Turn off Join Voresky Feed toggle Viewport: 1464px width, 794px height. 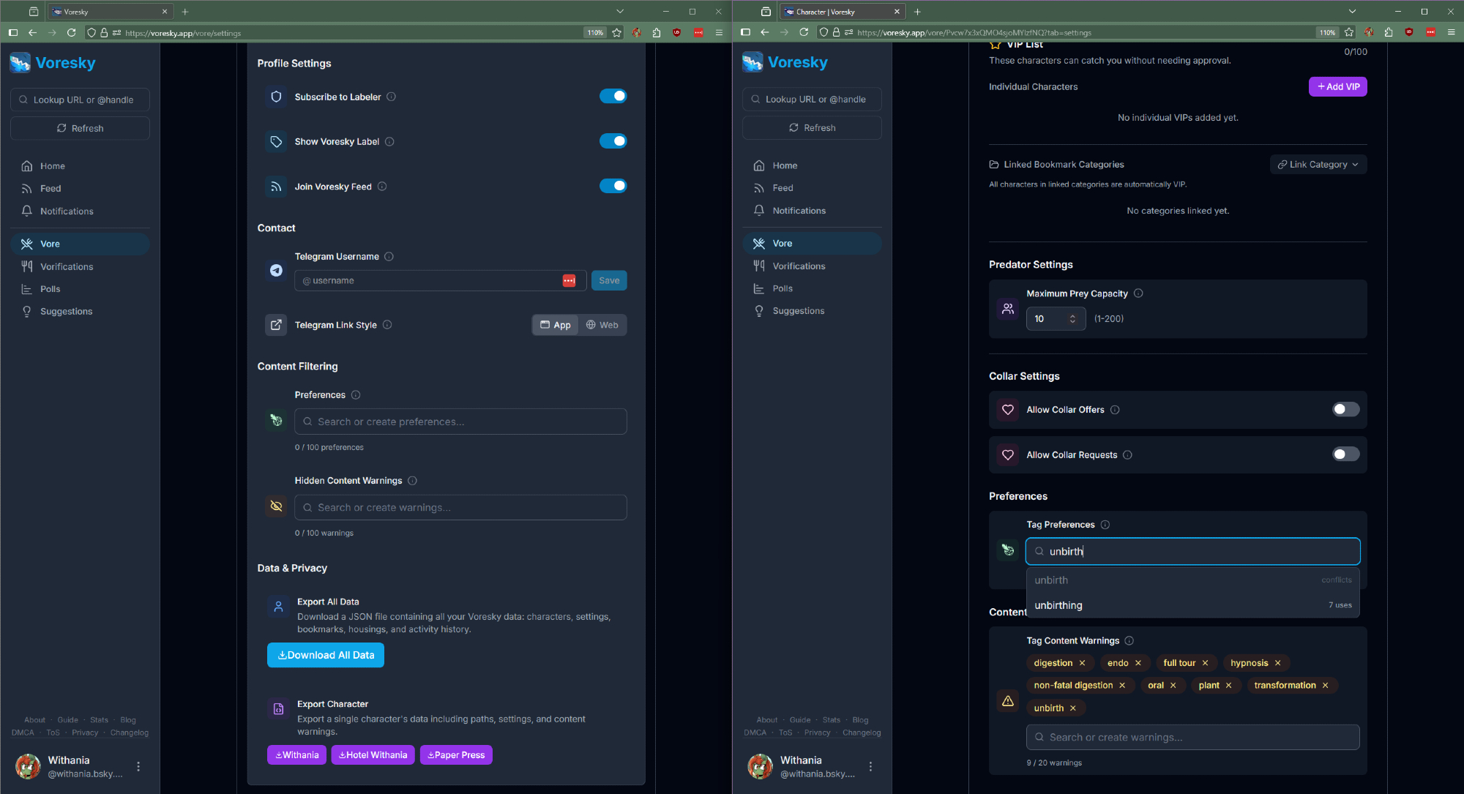[x=613, y=186]
